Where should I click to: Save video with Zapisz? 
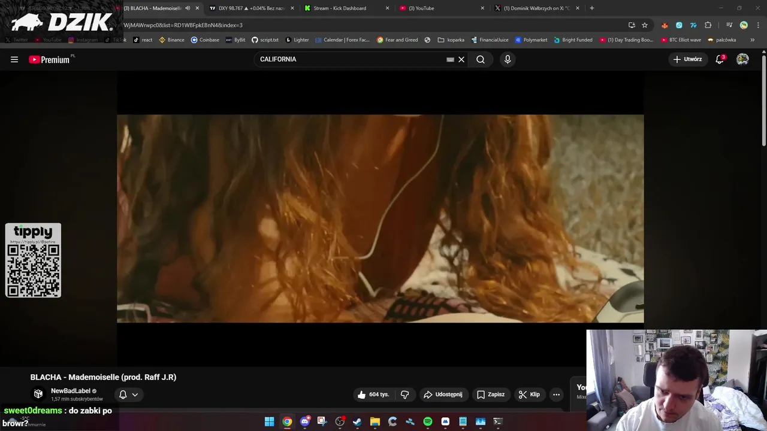tap(491, 394)
